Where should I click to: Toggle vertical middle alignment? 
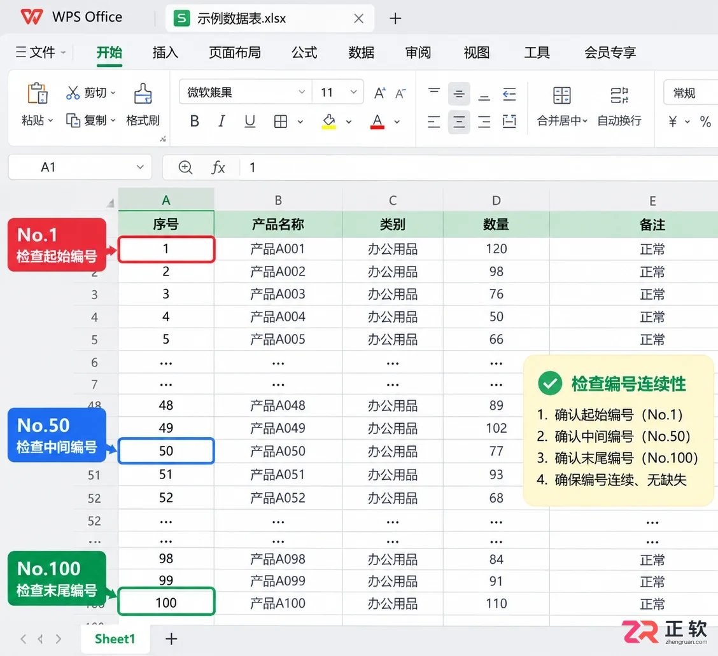tap(459, 94)
